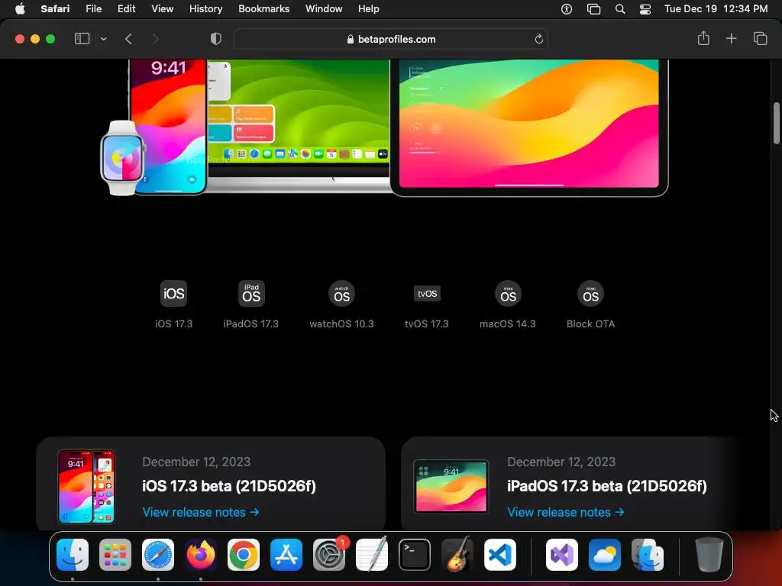This screenshot has height=586, width=782.
Task: Open the iOS 17.3 beta (21D5026f) title
Action: [229, 486]
